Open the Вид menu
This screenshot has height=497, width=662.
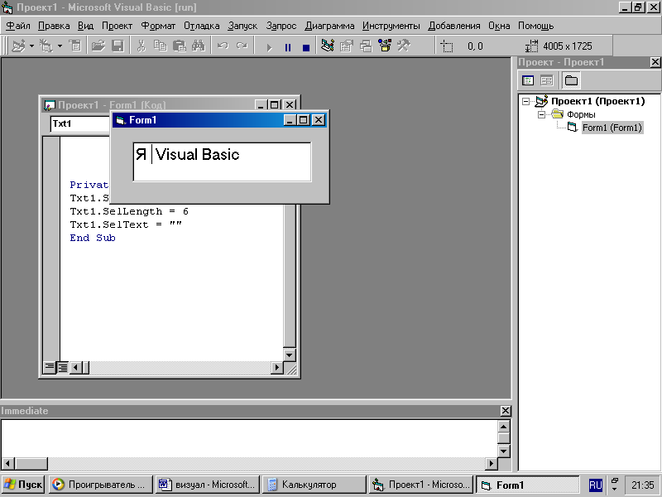pos(86,26)
